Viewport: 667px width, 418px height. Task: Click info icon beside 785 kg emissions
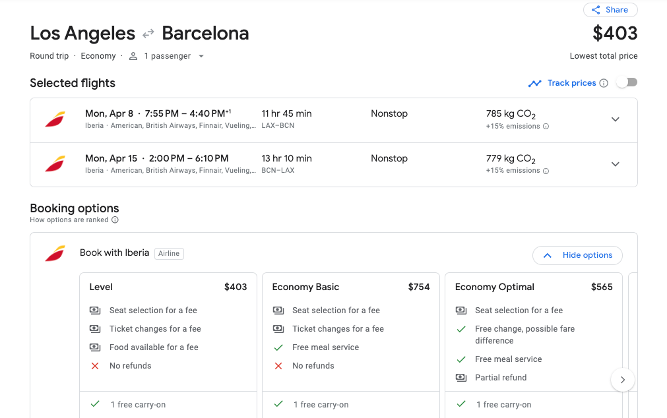(x=546, y=127)
